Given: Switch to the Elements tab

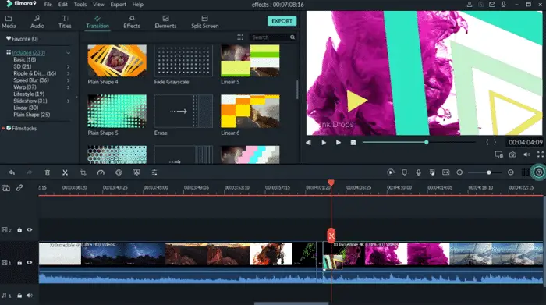Looking at the screenshot, I should click(x=165, y=22).
